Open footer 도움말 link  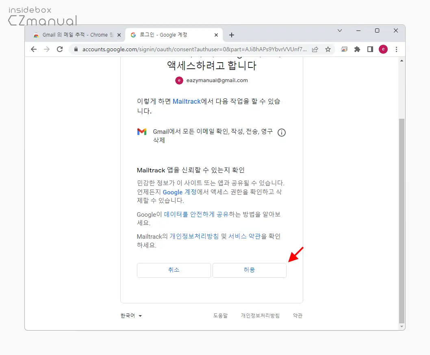point(220,316)
